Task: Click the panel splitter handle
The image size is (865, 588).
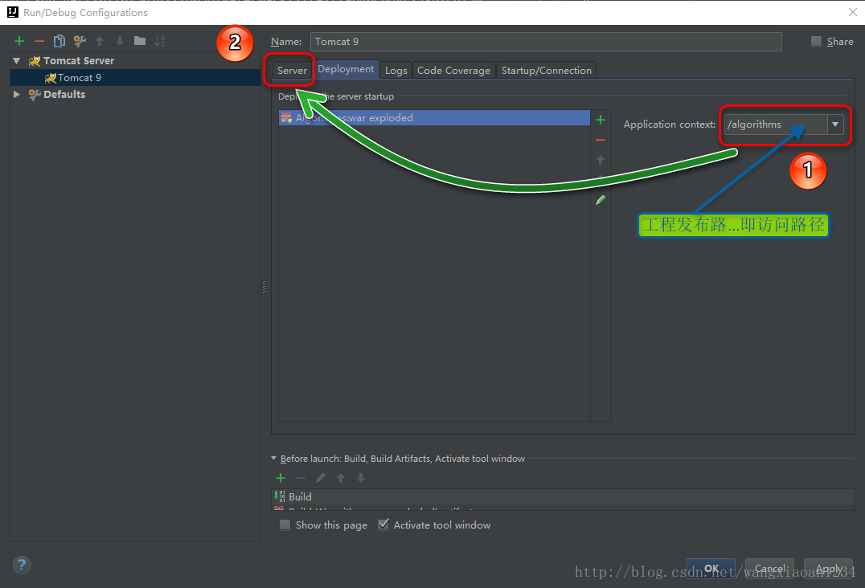Action: point(264,287)
